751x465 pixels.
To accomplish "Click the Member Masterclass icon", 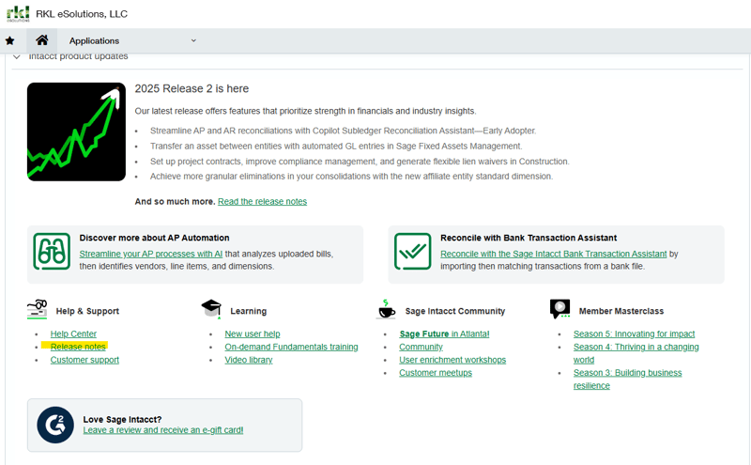I will [x=560, y=309].
